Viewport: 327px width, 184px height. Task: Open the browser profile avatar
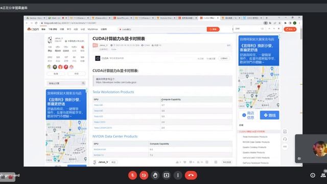(295, 23)
